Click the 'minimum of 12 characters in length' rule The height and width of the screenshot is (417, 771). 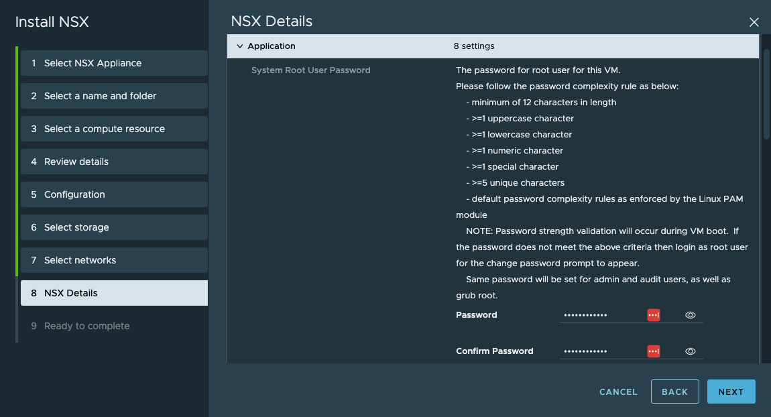click(x=544, y=103)
